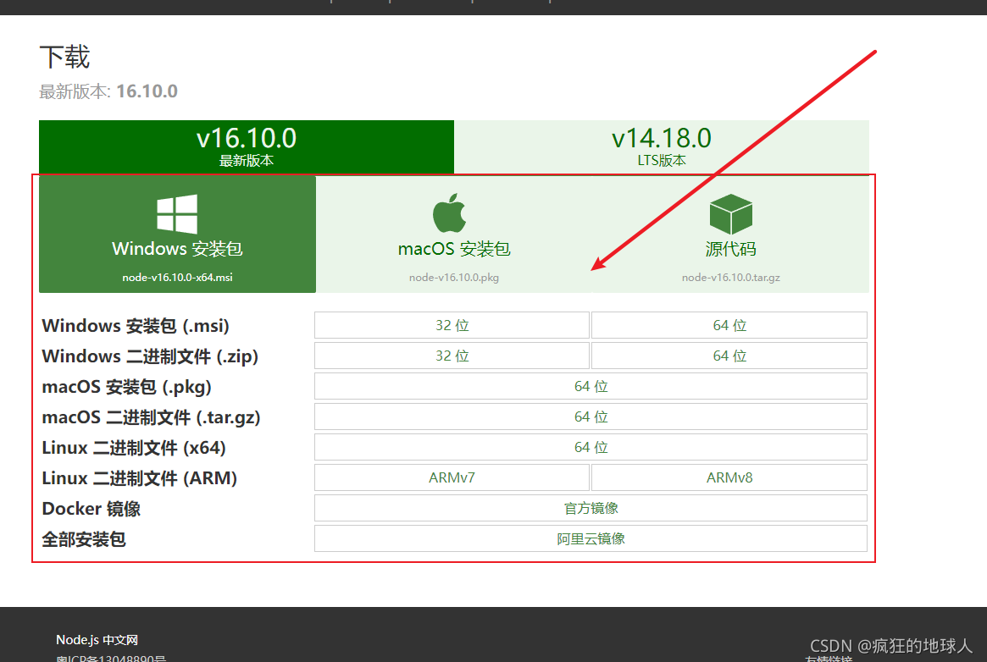Open the official Docker image link

[x=591, y=508]
